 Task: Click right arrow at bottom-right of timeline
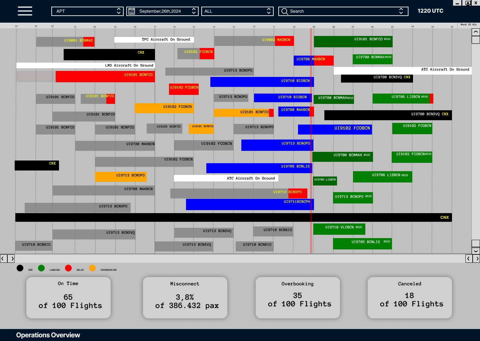coord(477,258)
